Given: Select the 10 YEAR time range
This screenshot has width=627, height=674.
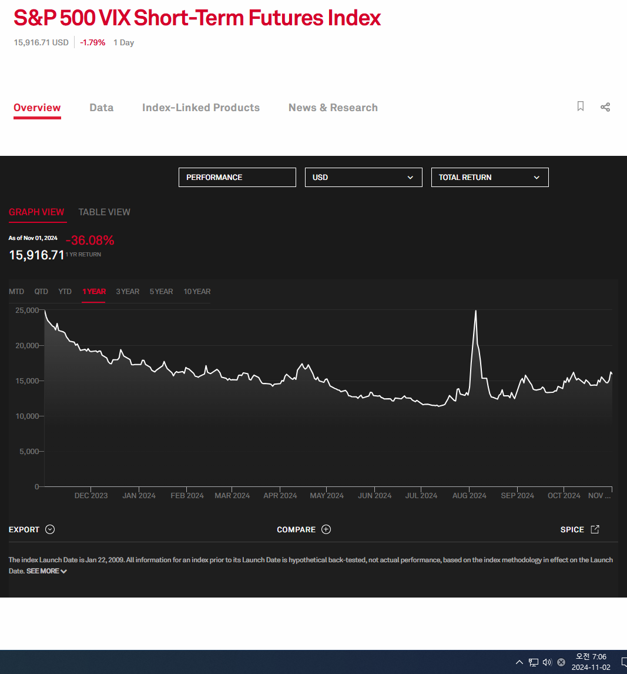Looking at the screenshot, I should (x=197, y=292).
